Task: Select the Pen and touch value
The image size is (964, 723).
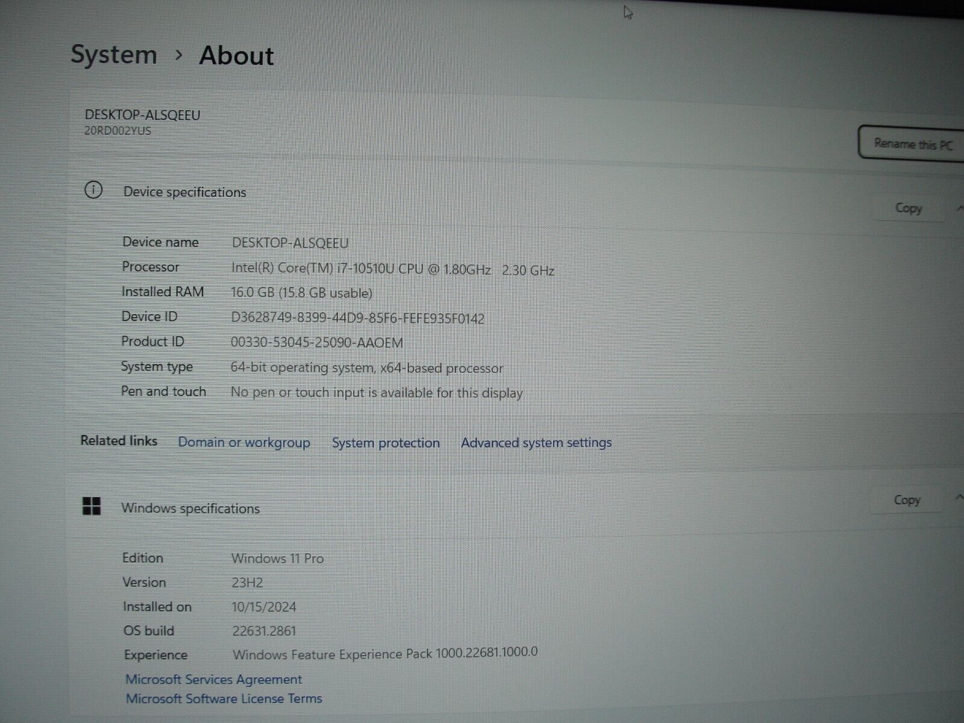Action: click(377, 393)
